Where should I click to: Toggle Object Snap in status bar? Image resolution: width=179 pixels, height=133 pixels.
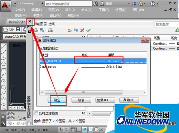pos(90,130)
